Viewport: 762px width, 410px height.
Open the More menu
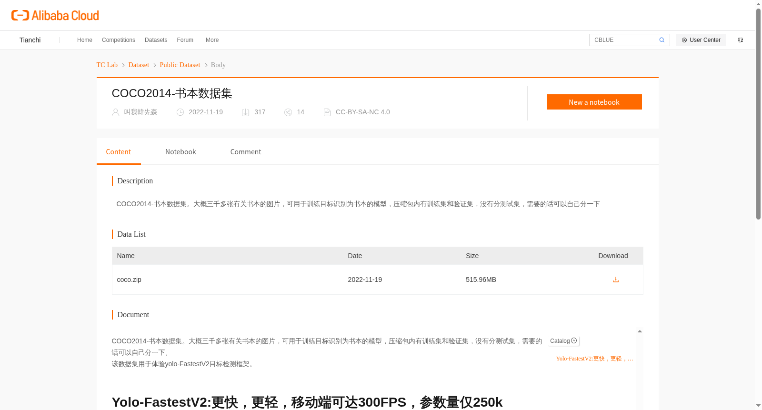pyautogui.click(x=212, y=40)
